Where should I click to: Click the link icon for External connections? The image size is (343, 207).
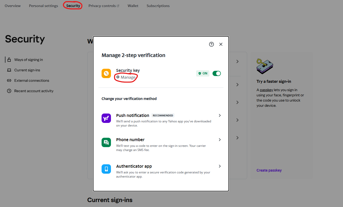(x=9, y=80)
